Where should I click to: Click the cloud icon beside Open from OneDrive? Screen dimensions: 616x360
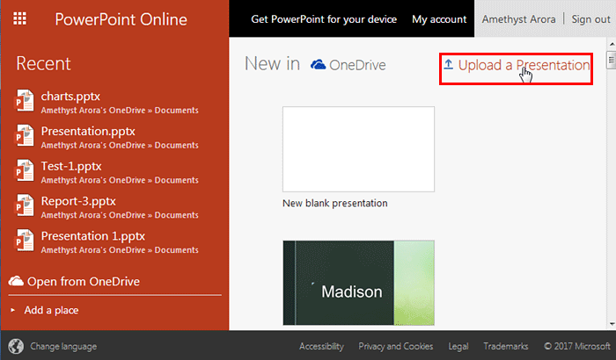16,281
